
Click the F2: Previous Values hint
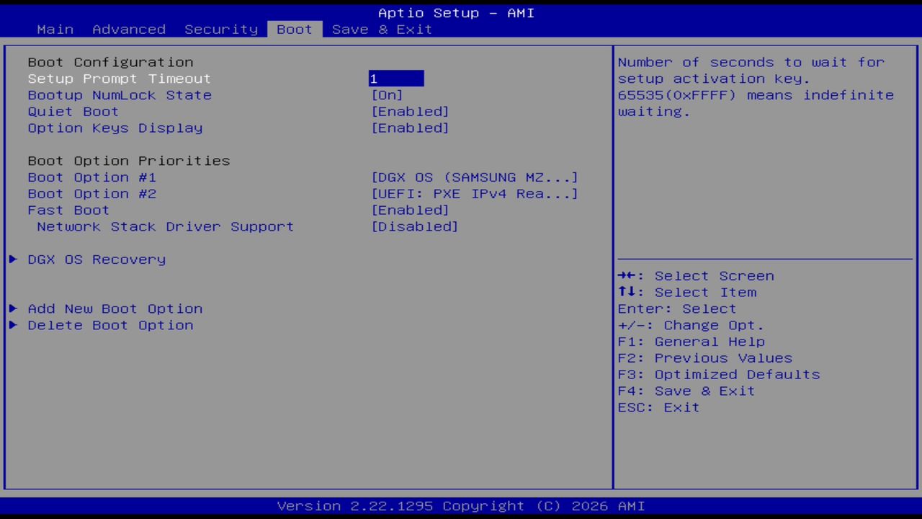tap(705, 358)
